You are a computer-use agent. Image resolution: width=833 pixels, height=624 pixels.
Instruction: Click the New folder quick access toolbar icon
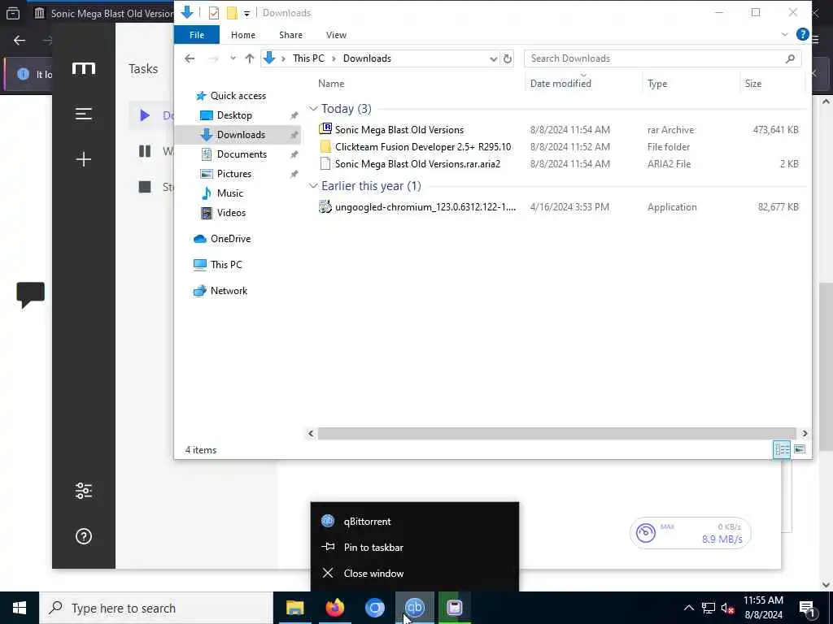[232, 13]
